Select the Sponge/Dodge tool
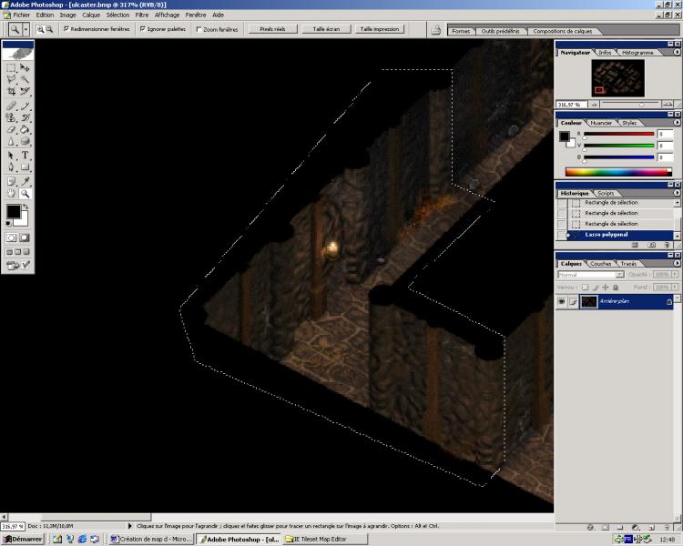 [25, 141]
